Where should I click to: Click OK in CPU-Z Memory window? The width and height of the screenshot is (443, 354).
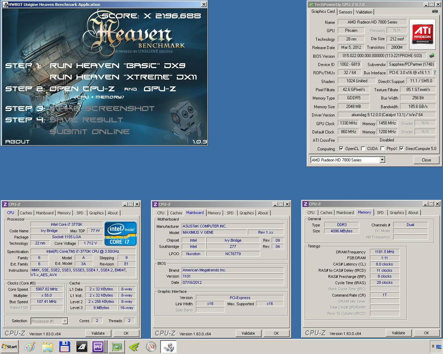click(426, 333)
